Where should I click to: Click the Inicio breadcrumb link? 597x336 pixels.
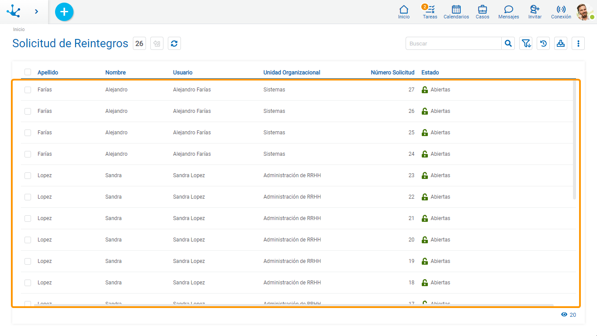point(19,29)
